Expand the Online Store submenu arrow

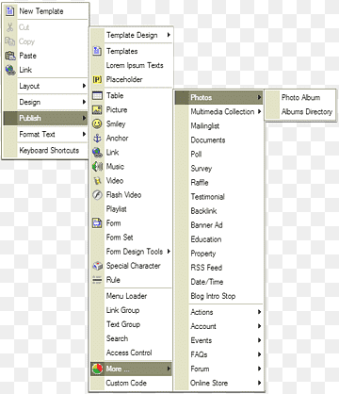(259, 383)
